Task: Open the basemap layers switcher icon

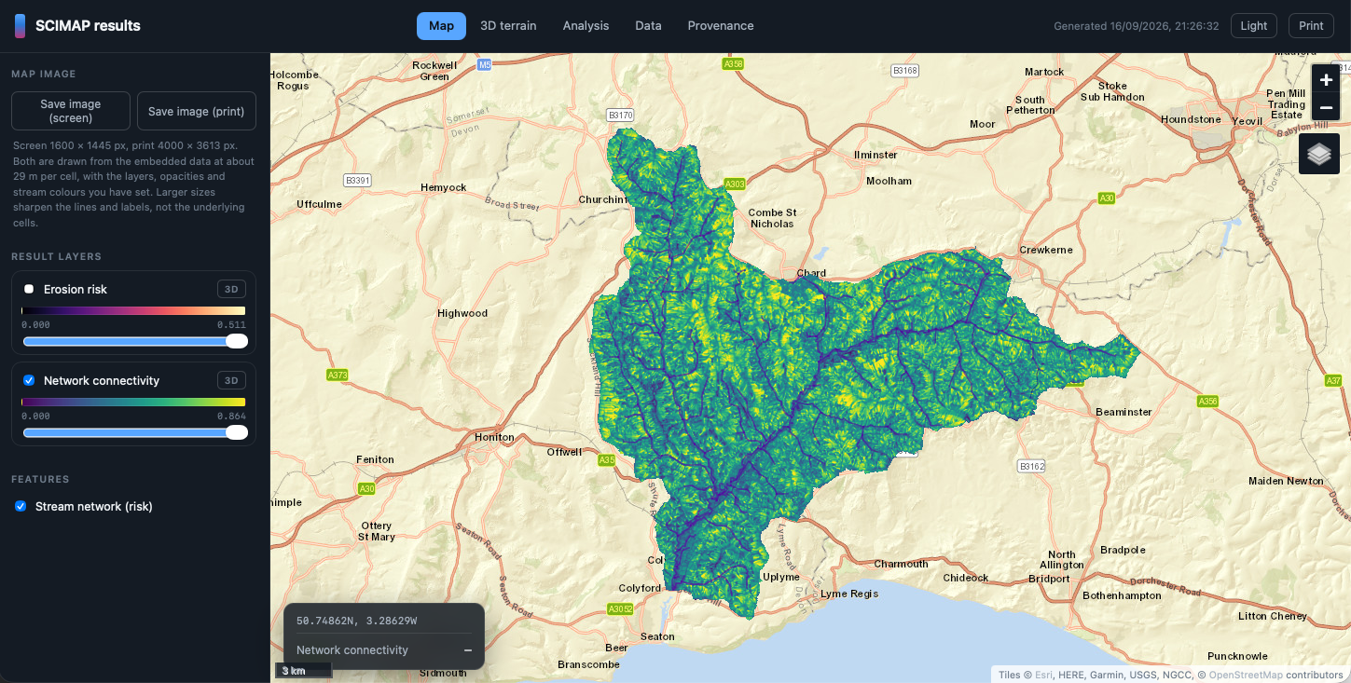Action: point(1319,154)
